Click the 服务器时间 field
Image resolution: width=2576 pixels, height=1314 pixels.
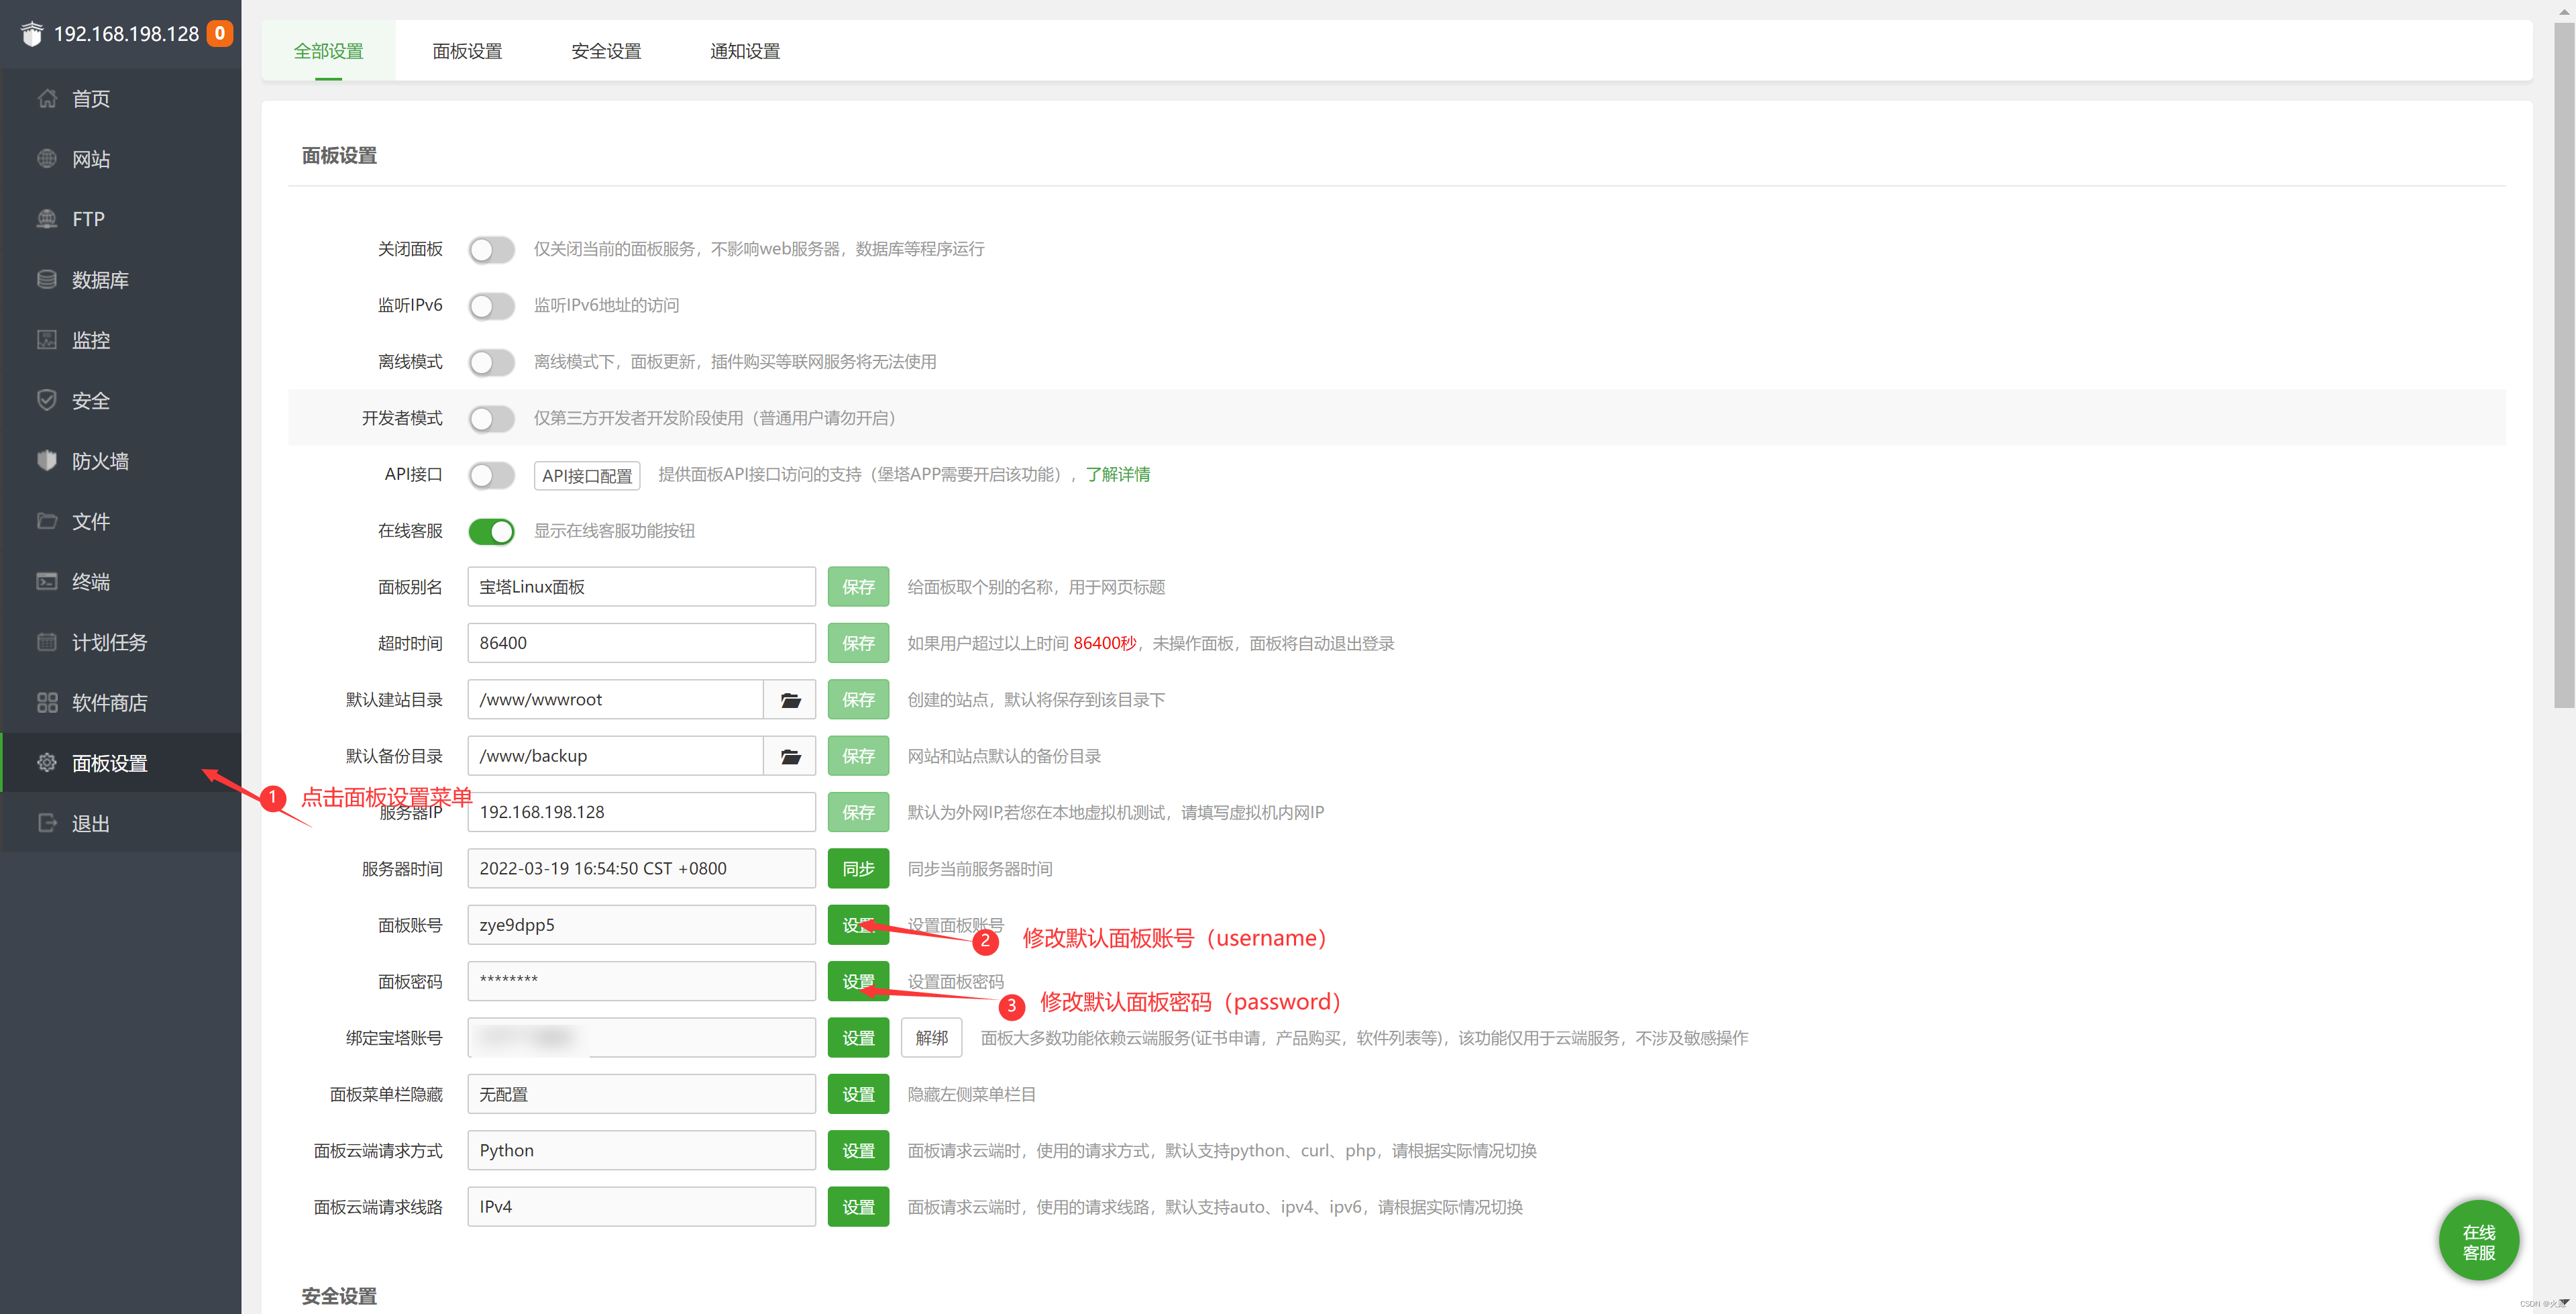pyautogui.click(x=641, y=868)
